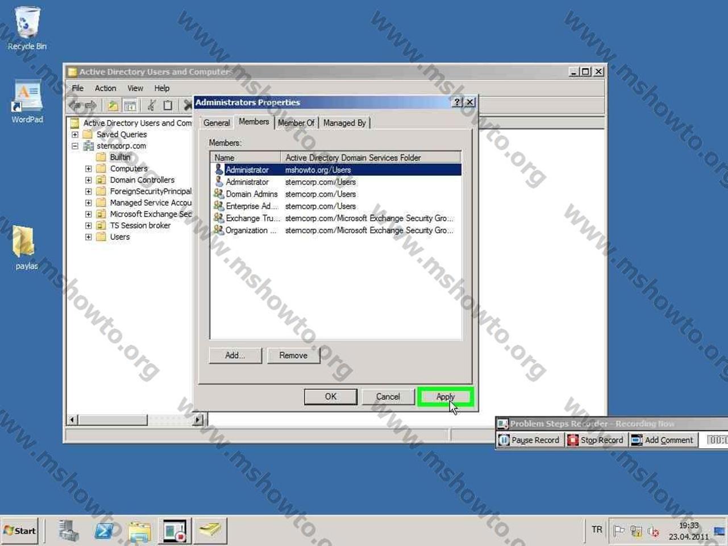Viewport: 728px width, 546px height.
Task: Switch to the Managed By tab
Action: [344, 123]
